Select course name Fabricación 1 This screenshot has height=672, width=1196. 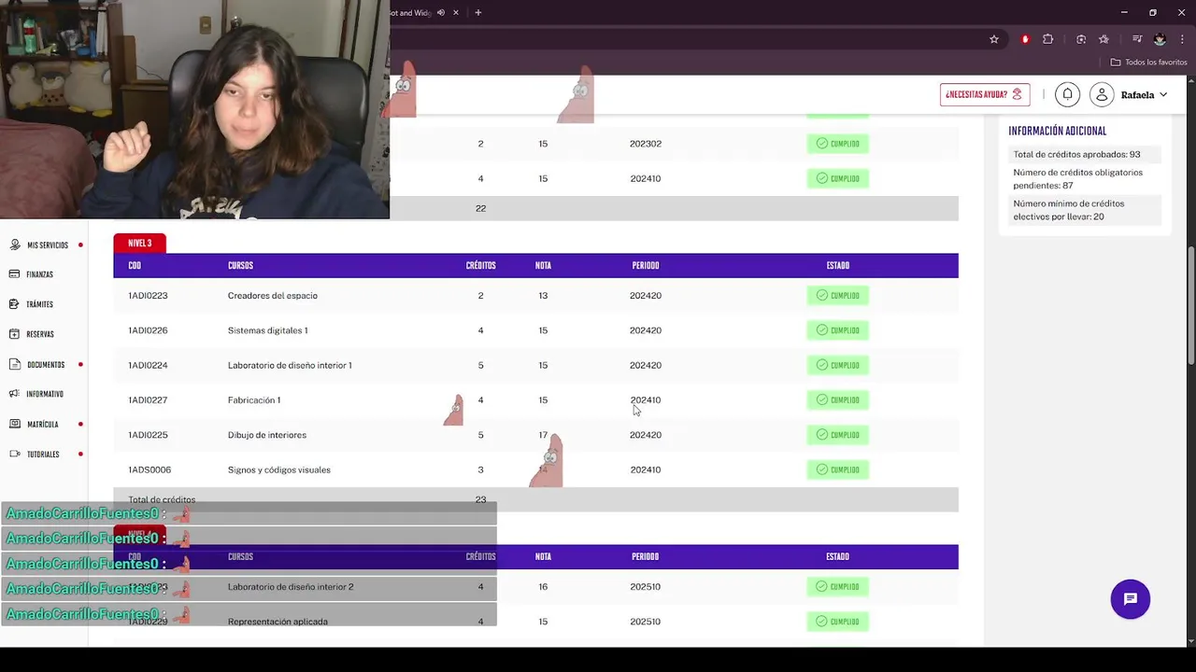254,400
